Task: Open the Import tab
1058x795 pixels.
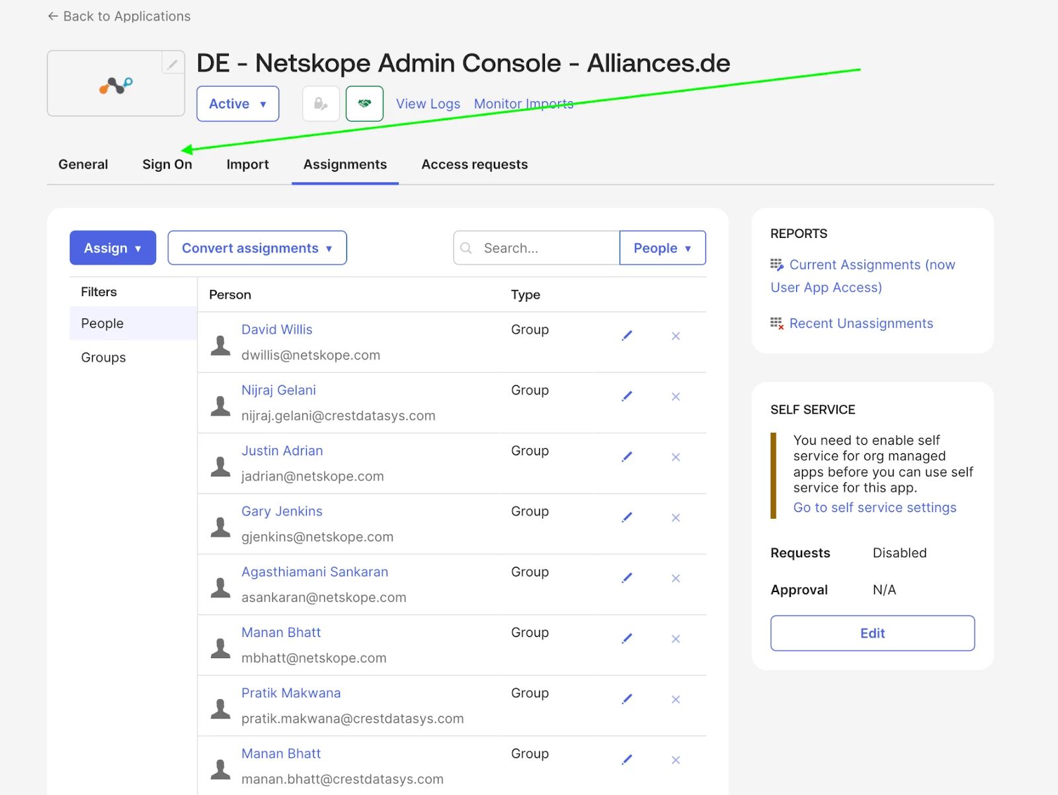Action: click(x=248, y=164)
